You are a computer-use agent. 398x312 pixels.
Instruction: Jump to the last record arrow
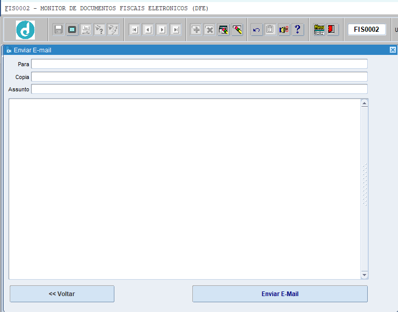coord(176,30)
